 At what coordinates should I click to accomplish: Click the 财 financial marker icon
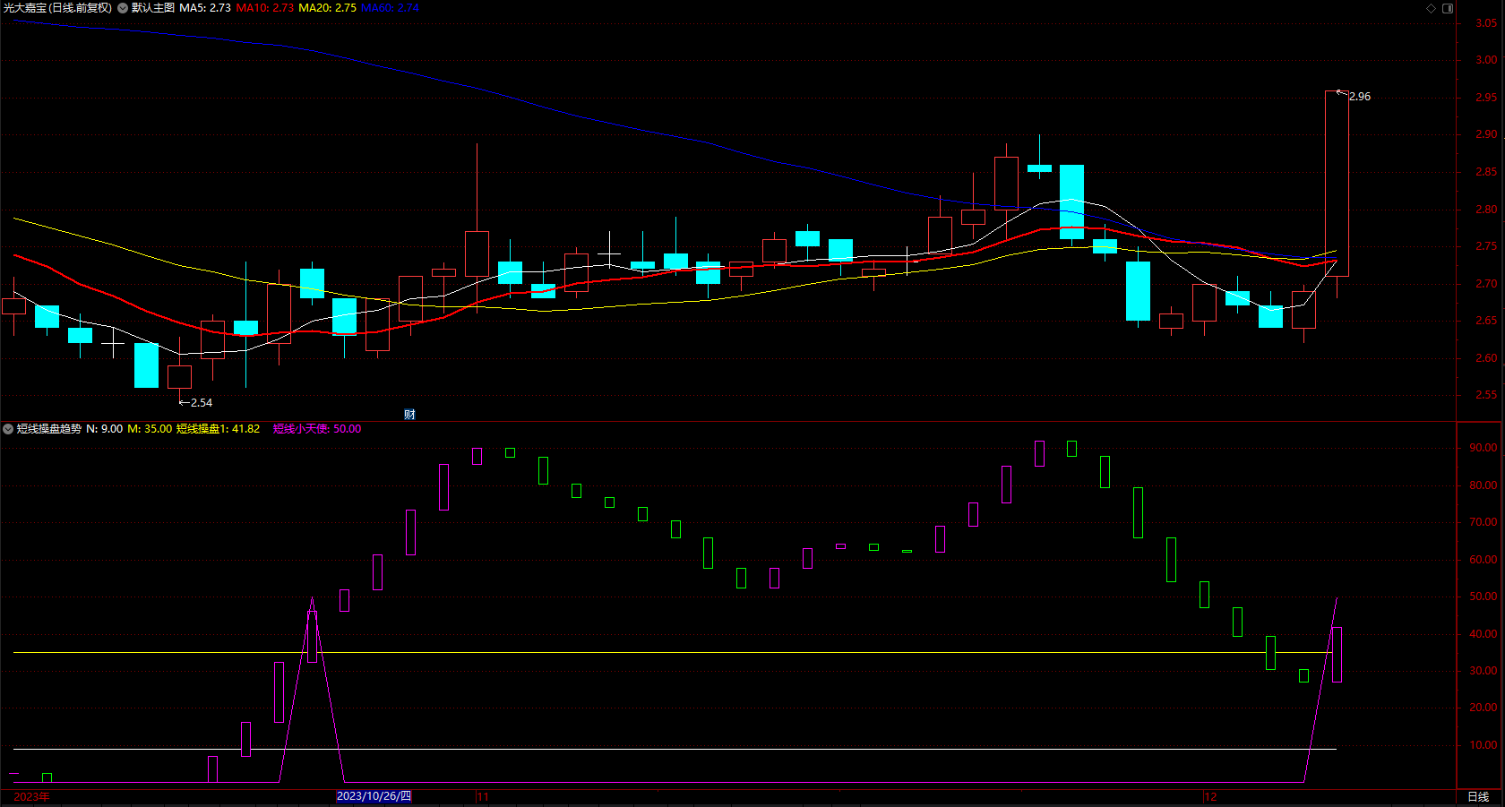[x=409, y=414]
